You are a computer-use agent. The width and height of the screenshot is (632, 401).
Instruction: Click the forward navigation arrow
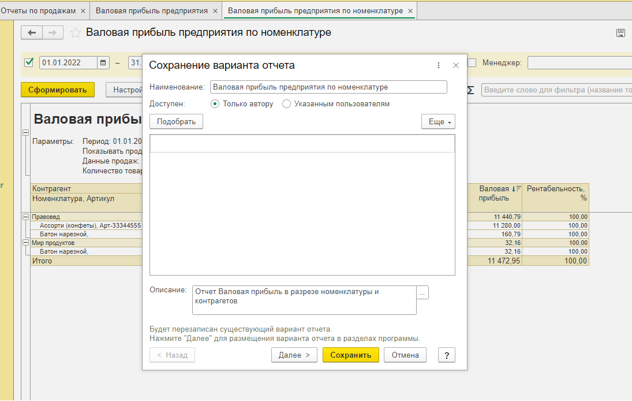53,33
